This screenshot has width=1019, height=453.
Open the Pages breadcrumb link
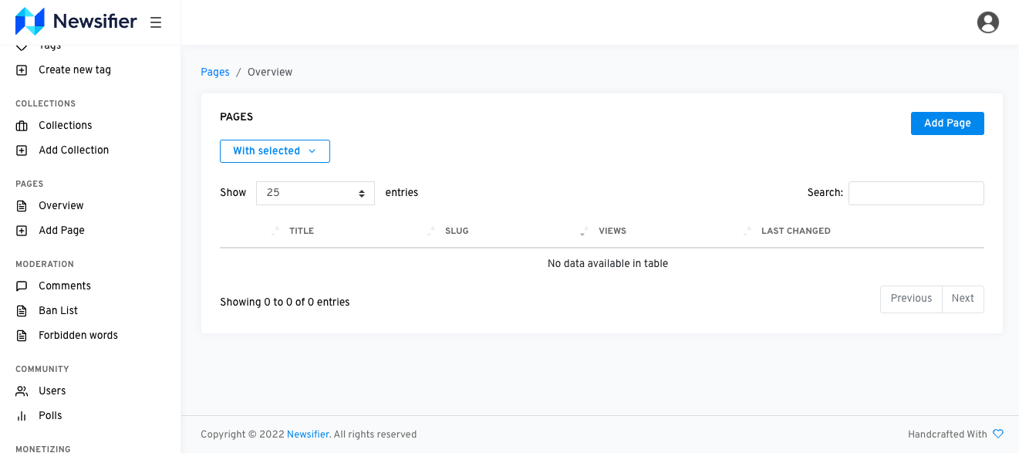point(214,72)
